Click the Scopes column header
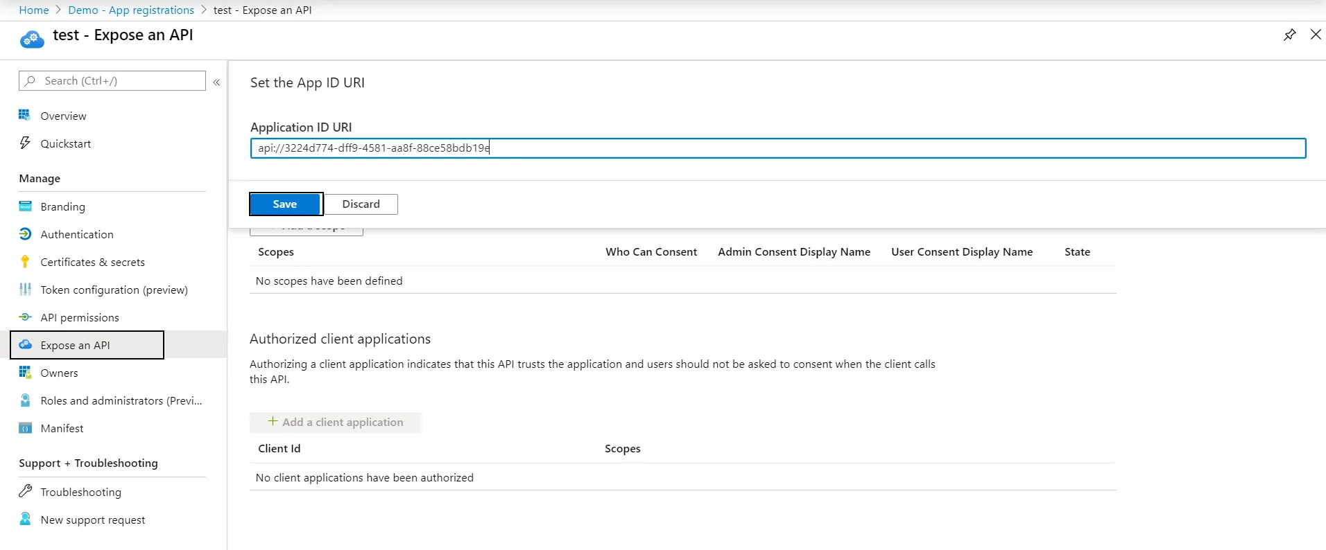The image size is (1326, 550). pyautogui.click(x=276, y=251)
